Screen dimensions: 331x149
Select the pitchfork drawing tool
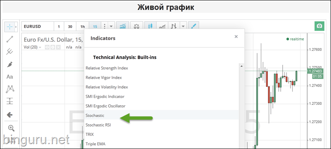tap(10, 52)
